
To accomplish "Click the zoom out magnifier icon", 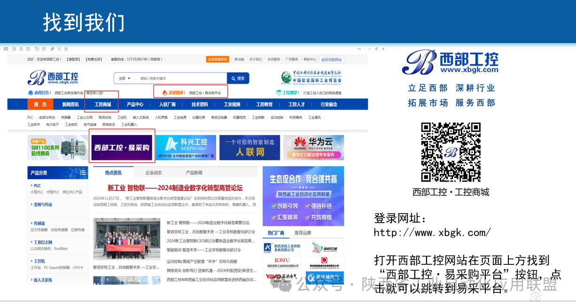I will tap(21, 49).
